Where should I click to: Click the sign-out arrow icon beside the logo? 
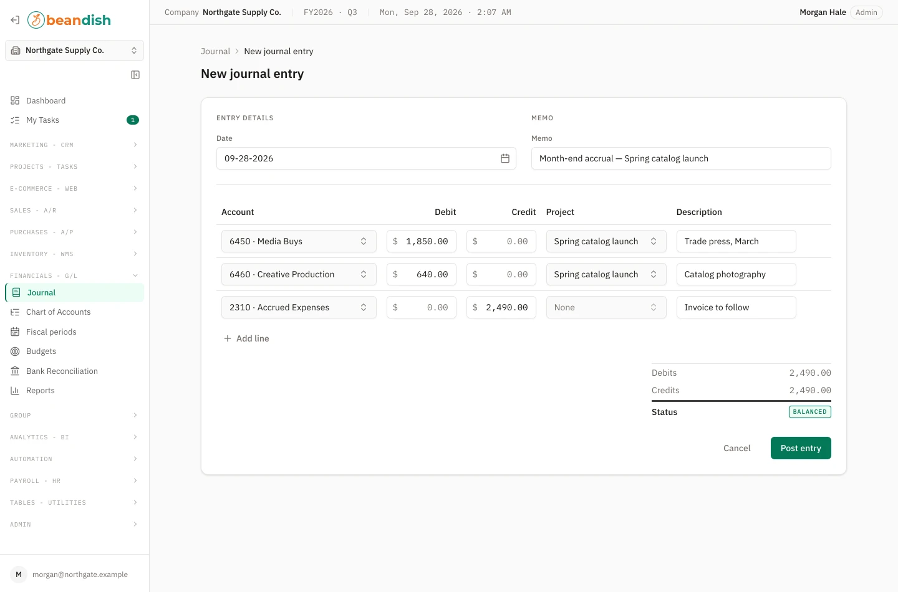tap(15, 20)
